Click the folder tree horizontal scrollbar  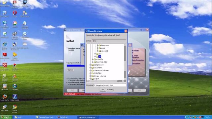105,81
